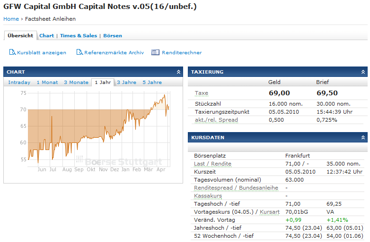Collapse the Kursdaten panel

[363, 138]
